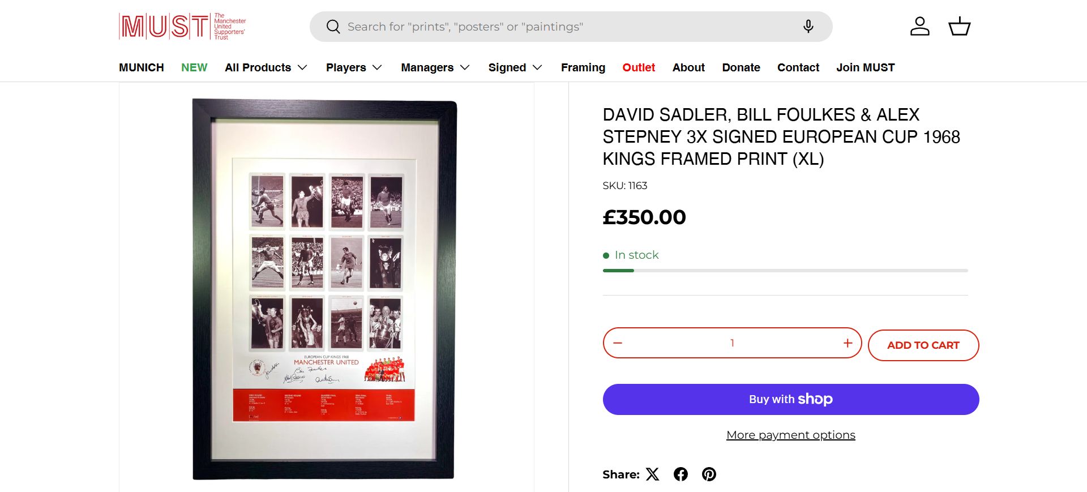This screenshot has height=492, width=1087.
Task: Expand the Players dropdown
Action: click(x=354, y=67)
